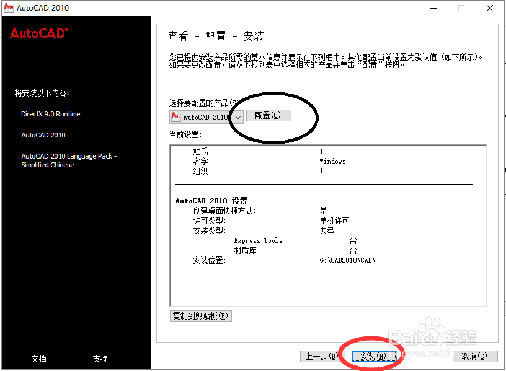Go back with 上一步(B) button
The image size is (506, 371).
321,356
